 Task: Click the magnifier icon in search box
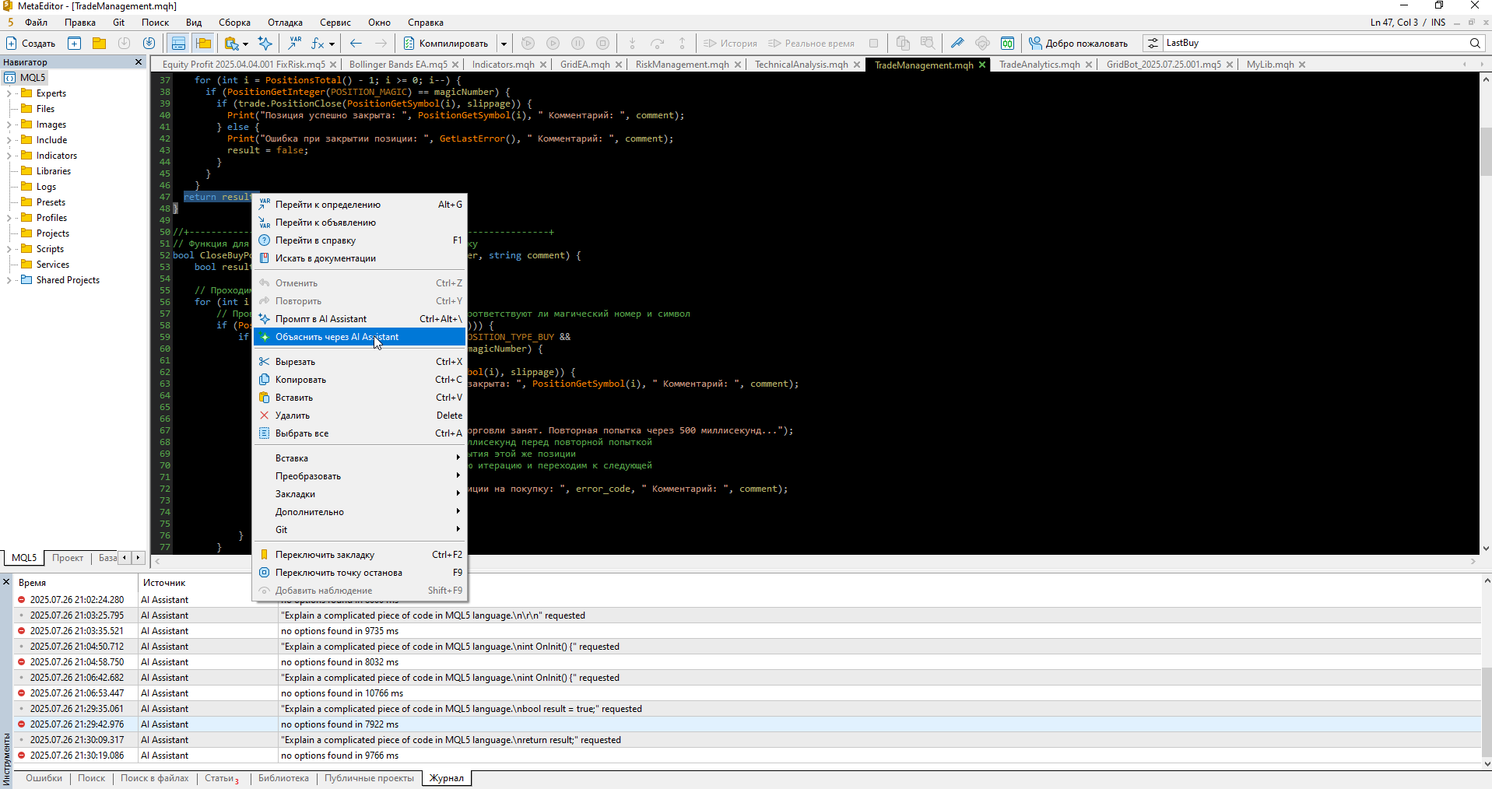pos(1474,44)
